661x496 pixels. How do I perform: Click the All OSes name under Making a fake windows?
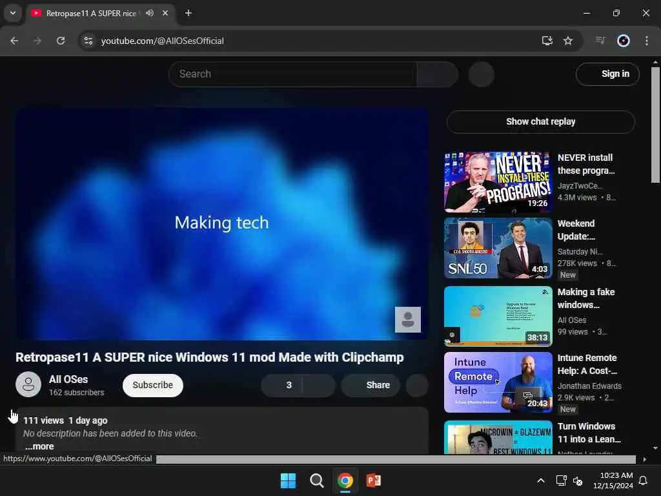[x=572, y=320]
